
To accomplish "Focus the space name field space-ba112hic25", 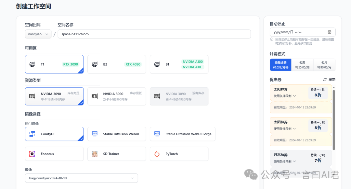I will 154,34.
